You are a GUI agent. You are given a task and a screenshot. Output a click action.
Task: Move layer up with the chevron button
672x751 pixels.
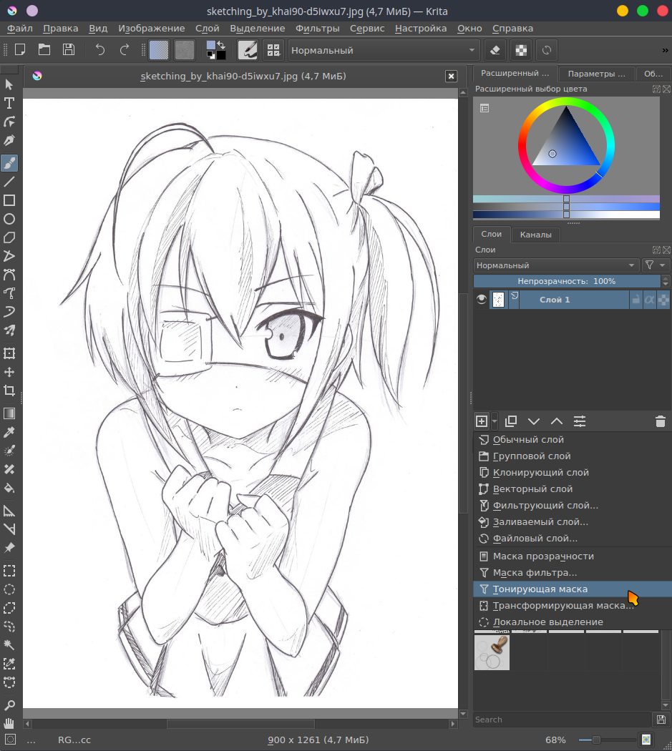tap(557, 421)
